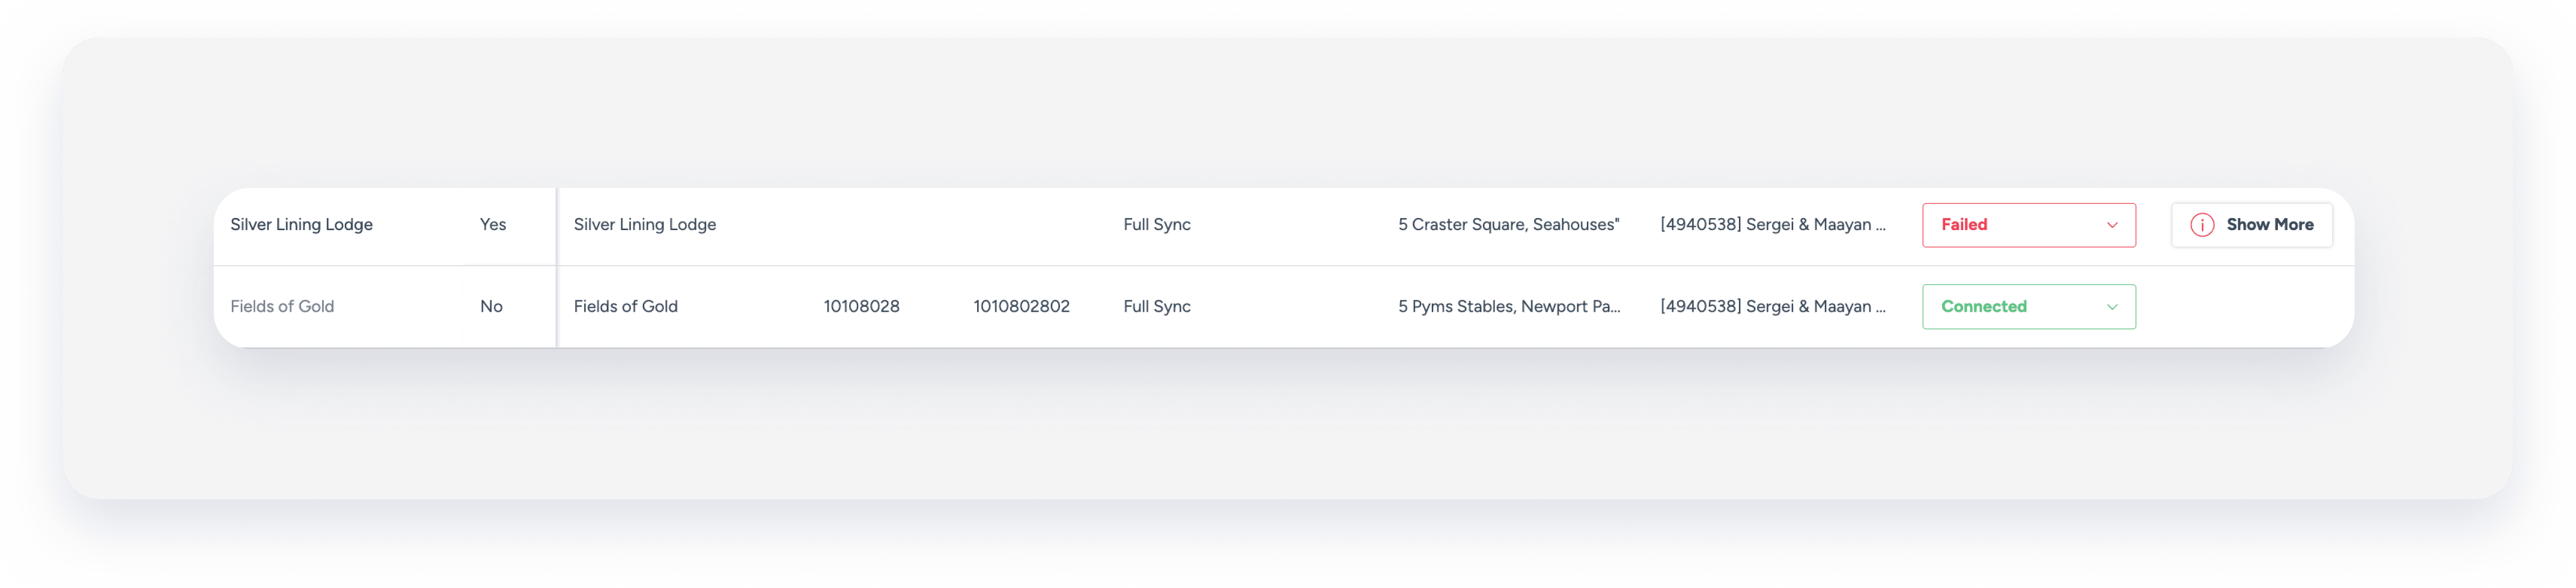This screenshot has height=588, width=2576.
Task: Click the info icon beside Show More
Action: point(2201,225)
